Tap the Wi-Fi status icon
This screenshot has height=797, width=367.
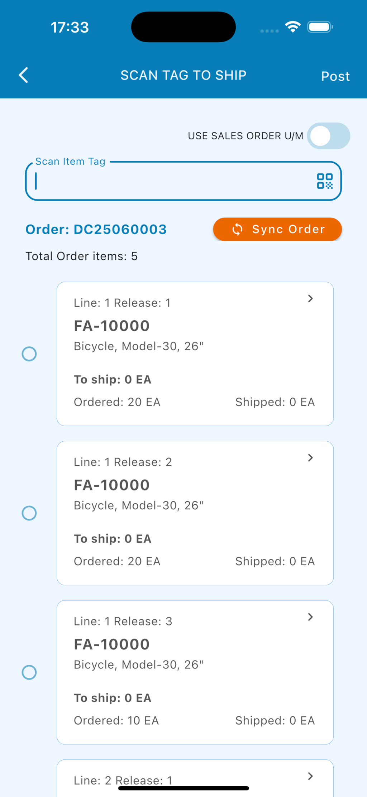click(x=293, y=27)
